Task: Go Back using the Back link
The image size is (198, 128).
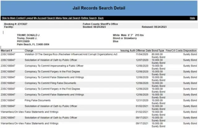Action: pyautogui.click(x=101, y=18)
